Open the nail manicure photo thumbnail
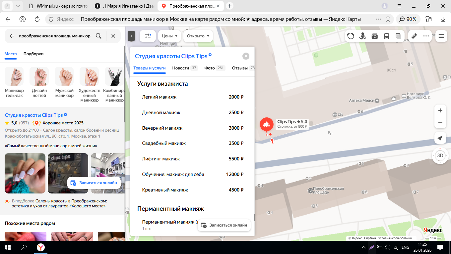 tap(25, 173)
